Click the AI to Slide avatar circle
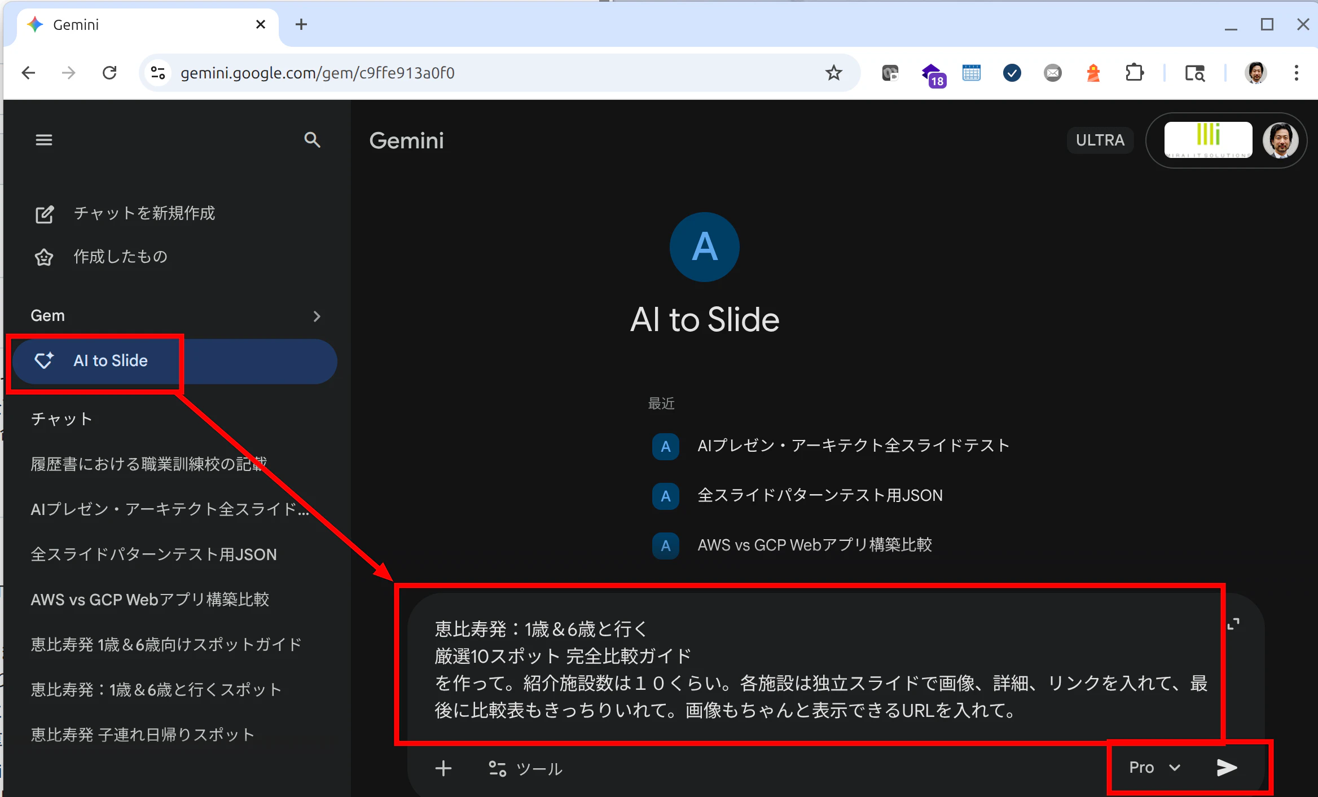The height and width of the screenshot is (797, 1318). click(x=704, y=247)
